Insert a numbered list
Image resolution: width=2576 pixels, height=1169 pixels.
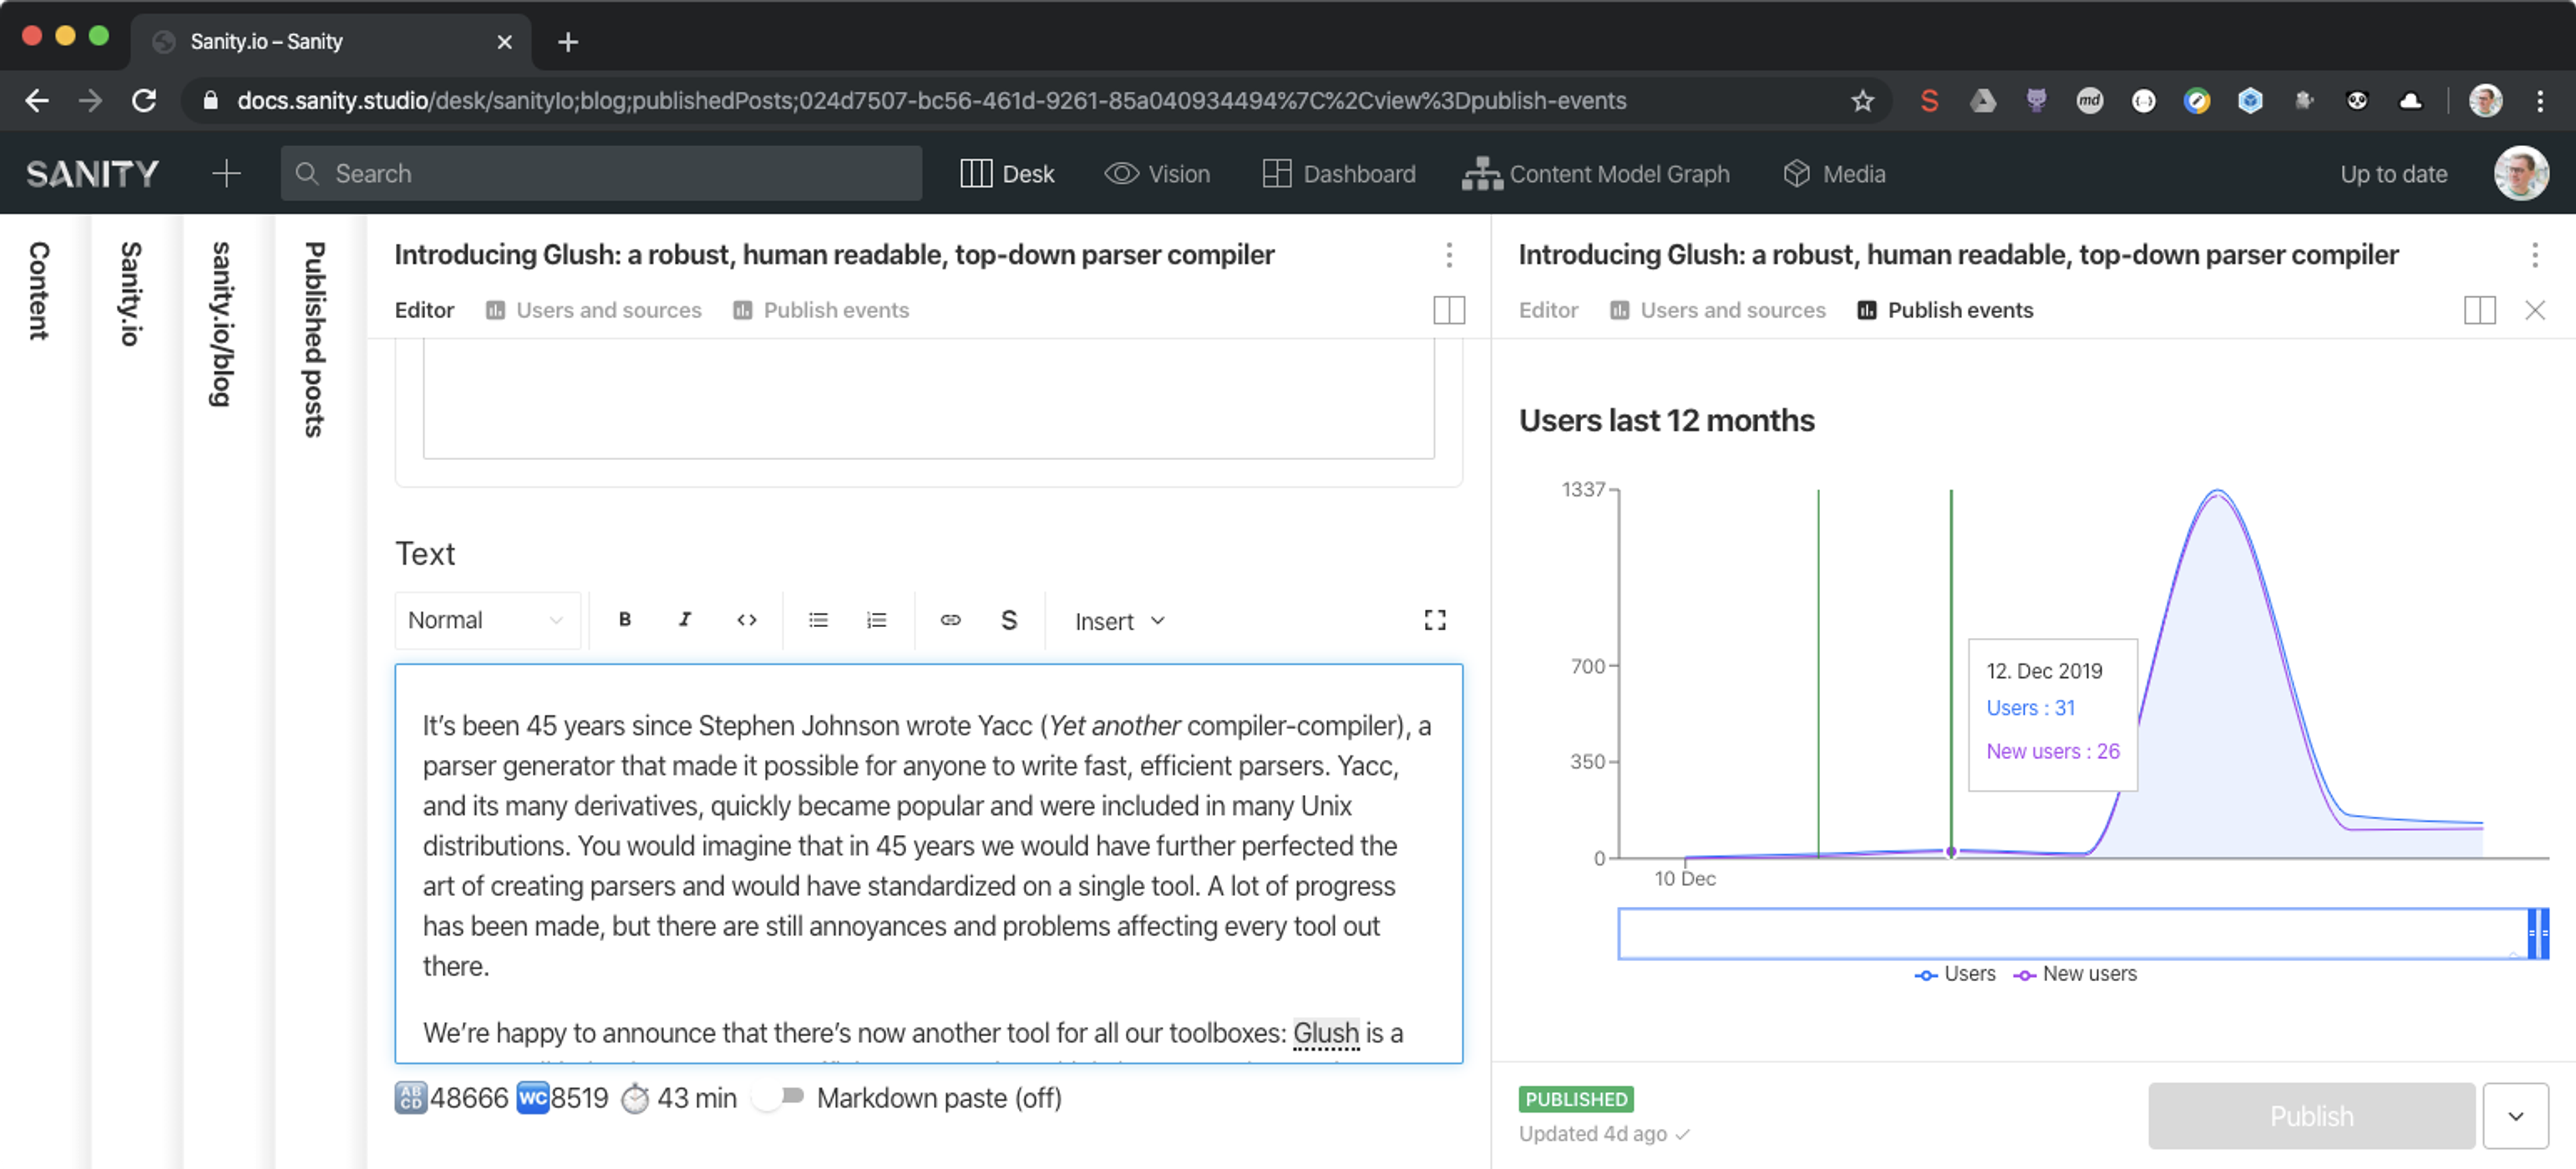[877, 620]
